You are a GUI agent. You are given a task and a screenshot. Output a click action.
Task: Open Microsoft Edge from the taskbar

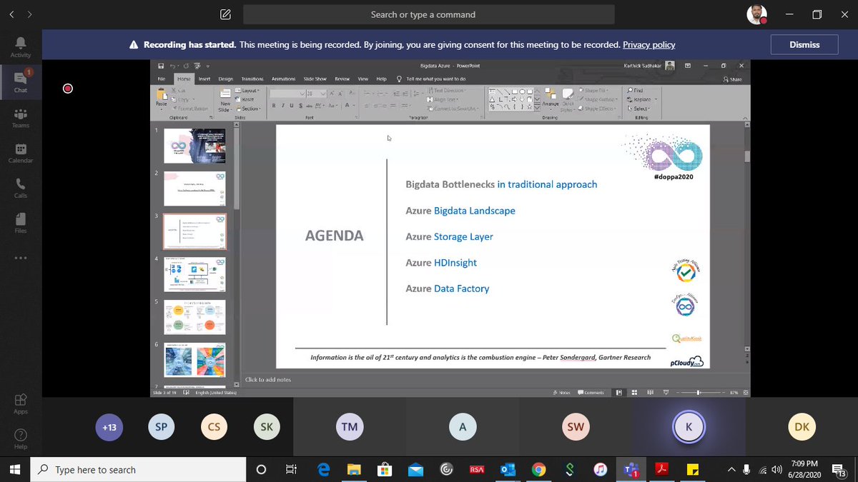(x=323, y=469)
